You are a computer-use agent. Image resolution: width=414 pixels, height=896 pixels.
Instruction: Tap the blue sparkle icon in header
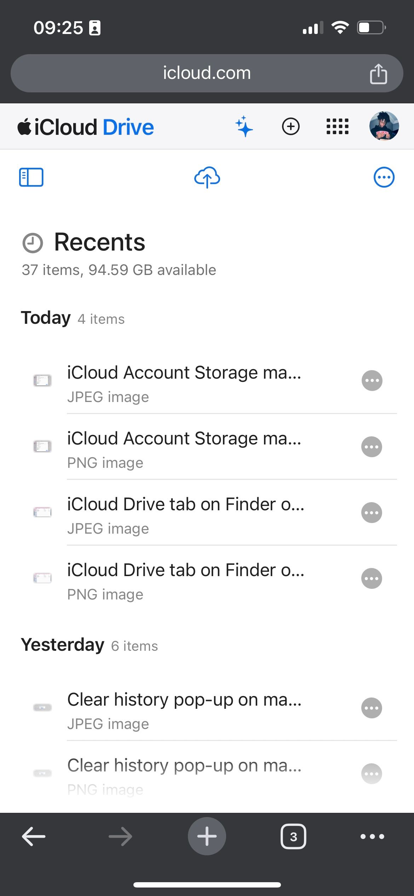(x=244, y=126)
